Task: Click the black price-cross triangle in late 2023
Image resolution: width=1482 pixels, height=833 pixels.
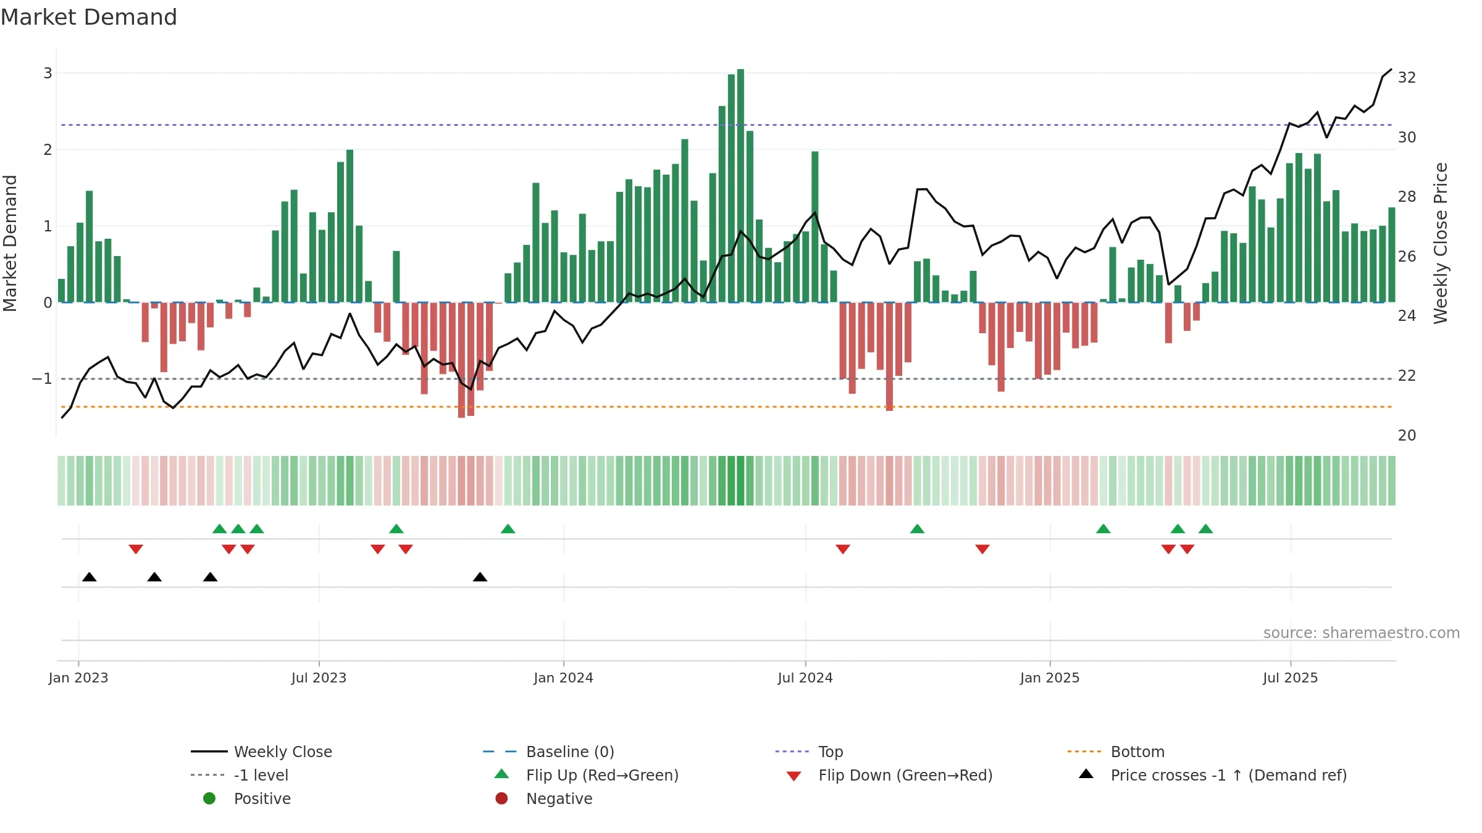Action: [480, 577]
